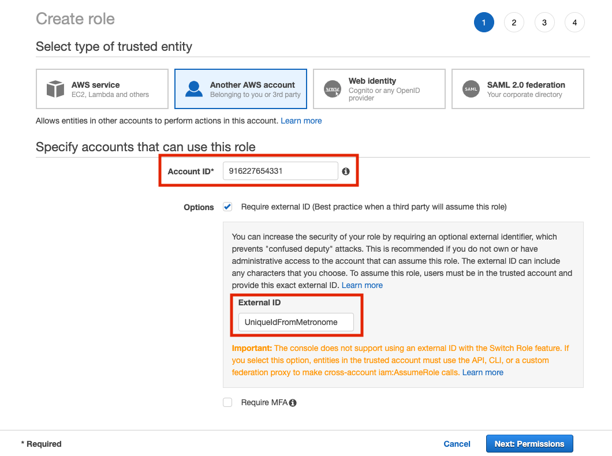Cancel the role creation

click(457, 444)
